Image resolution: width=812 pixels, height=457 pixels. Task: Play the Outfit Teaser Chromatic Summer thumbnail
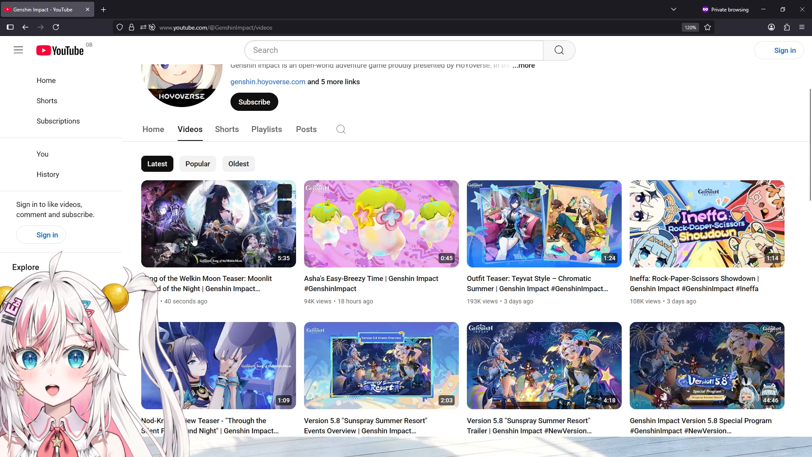[544, 224]
